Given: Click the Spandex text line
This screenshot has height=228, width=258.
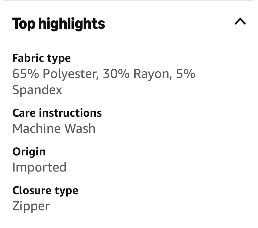Looking at the screenshot, I should coord(37,90).
